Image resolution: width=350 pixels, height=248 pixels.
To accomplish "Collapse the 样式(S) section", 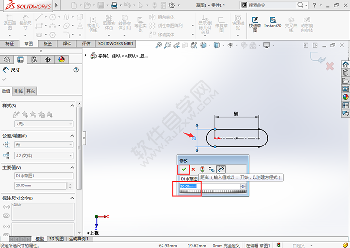I will 72,106.
